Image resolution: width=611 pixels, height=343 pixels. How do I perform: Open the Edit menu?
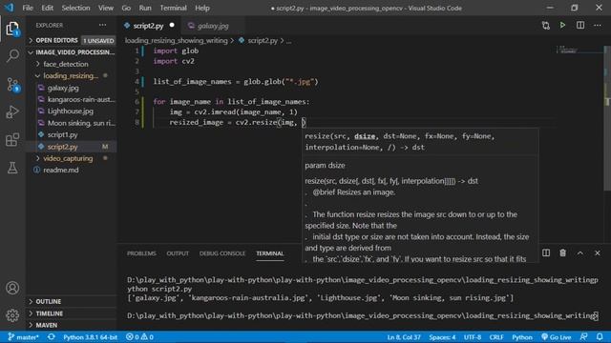click(47, 8)
